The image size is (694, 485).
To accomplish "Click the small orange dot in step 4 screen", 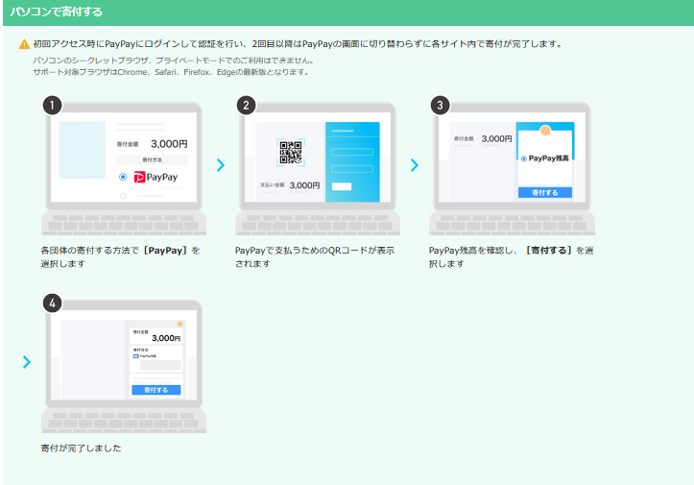I will (x=180, y=325).
